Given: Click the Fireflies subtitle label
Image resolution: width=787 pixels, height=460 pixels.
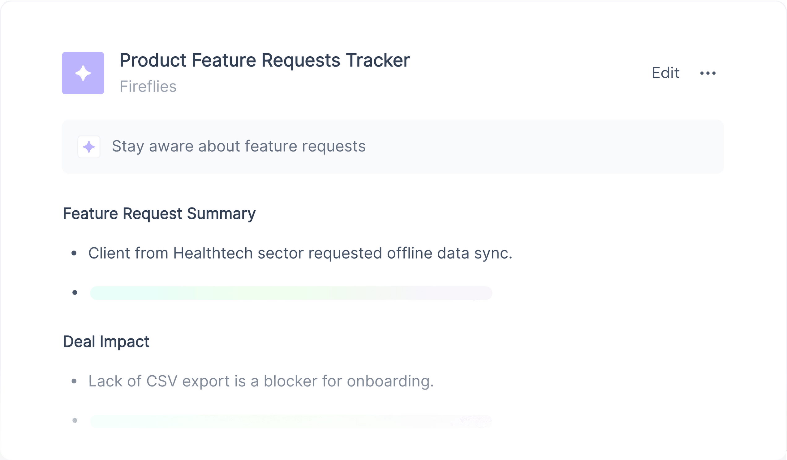Looking at the screenshot, I should click(148, 87).
